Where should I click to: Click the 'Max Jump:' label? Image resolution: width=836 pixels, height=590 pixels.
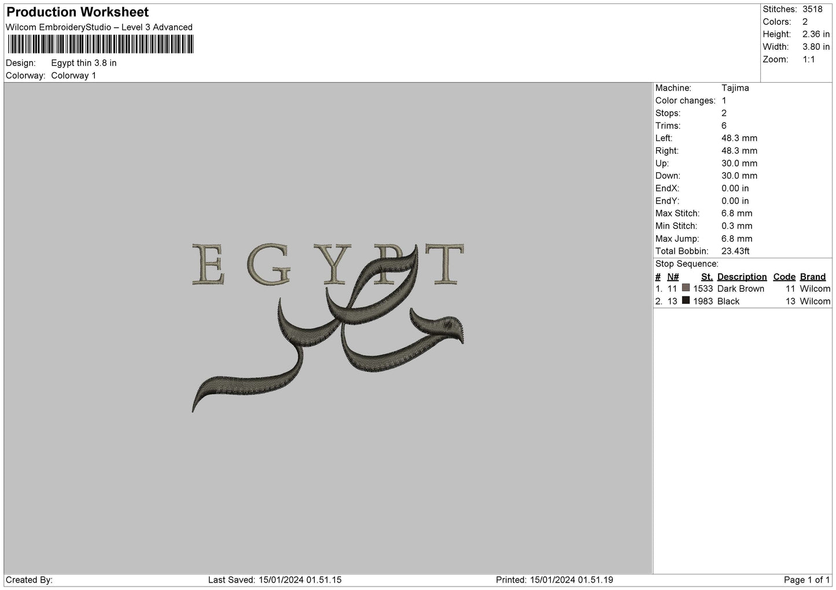[677, 239]
